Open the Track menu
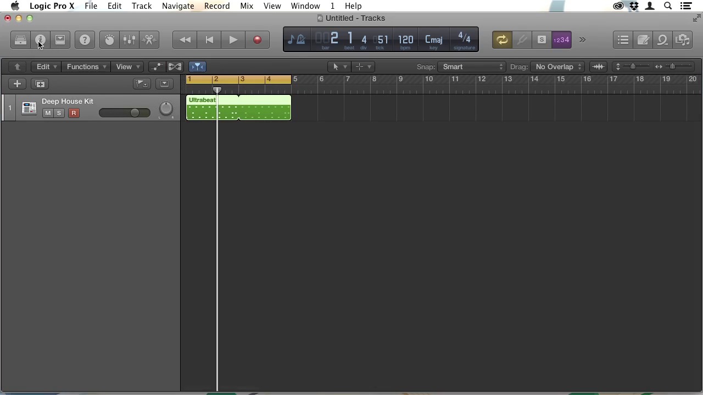This screenshot has height=395, width=703. (142, 6)
